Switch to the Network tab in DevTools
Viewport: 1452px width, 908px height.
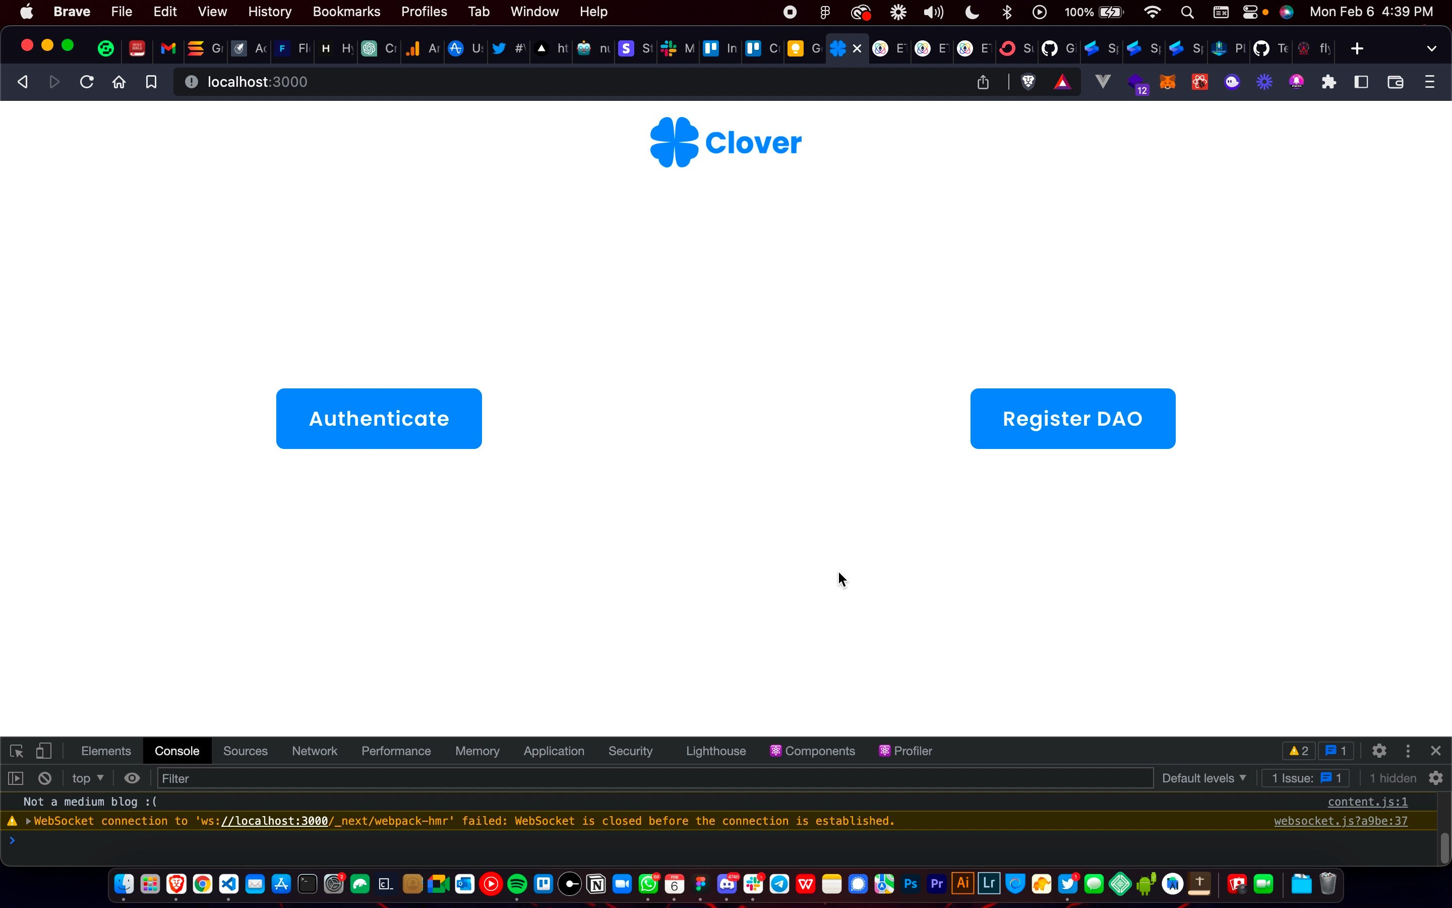(314, 750)
